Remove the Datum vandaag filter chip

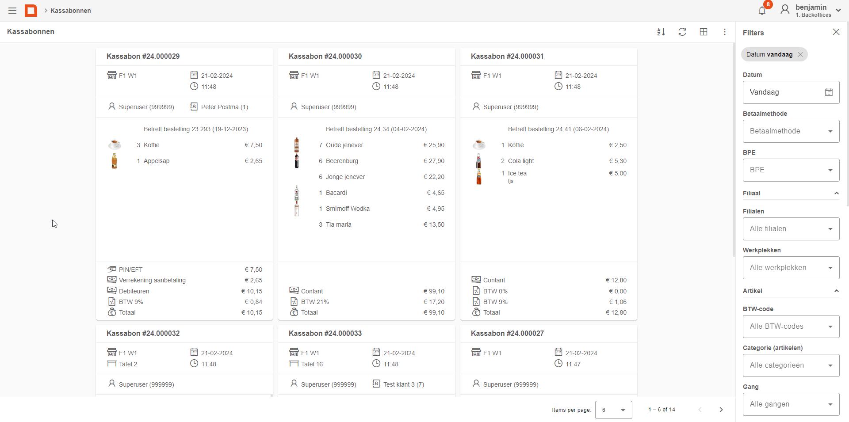point(800,54)
